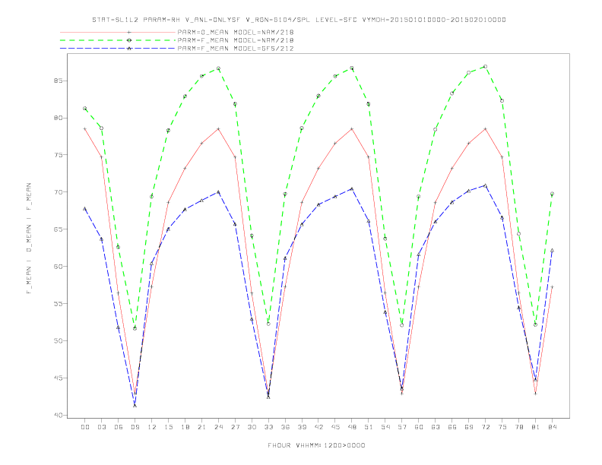Click x-axis tick label 78
The height and width of the screenshot is (465, 602).
pyautogui.click(x=519, y=427)
